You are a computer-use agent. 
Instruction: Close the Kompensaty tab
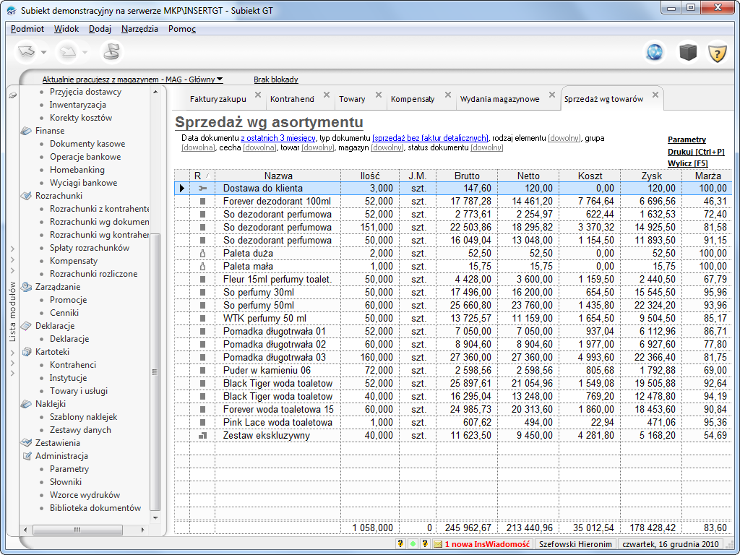tap(447, 95)
